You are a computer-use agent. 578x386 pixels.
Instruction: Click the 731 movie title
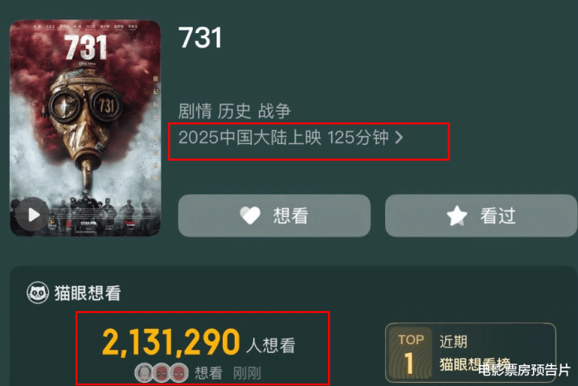(200, 38)
